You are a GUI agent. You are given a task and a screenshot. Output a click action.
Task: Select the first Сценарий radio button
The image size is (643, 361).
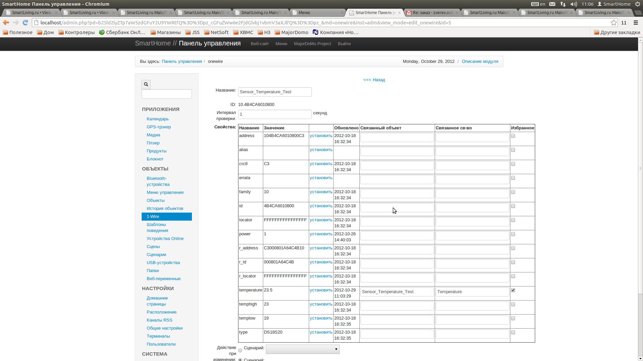[240, 350]
